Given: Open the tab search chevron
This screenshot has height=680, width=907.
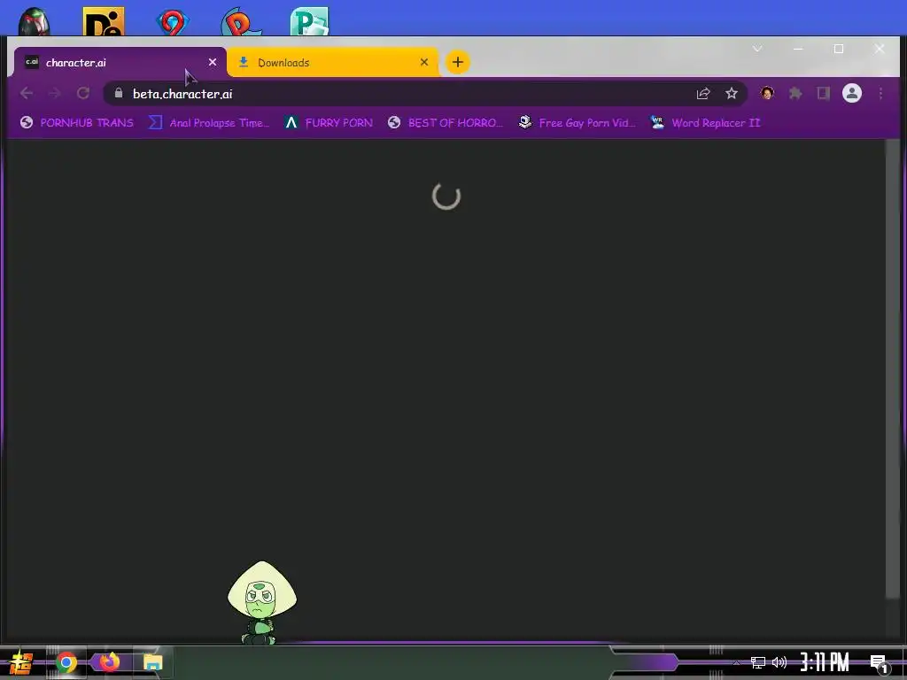Looking at the screenshot, I should click(x=757, y=49).
